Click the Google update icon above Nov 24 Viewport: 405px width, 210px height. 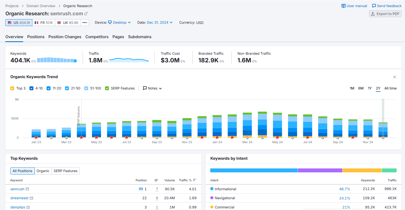pyautogui.click(x=368, y=138)
